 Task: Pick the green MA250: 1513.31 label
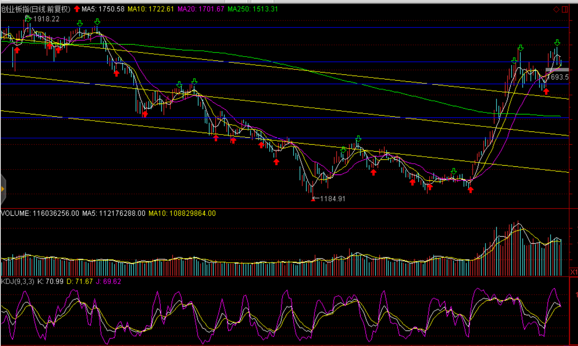tap(253, 9)
